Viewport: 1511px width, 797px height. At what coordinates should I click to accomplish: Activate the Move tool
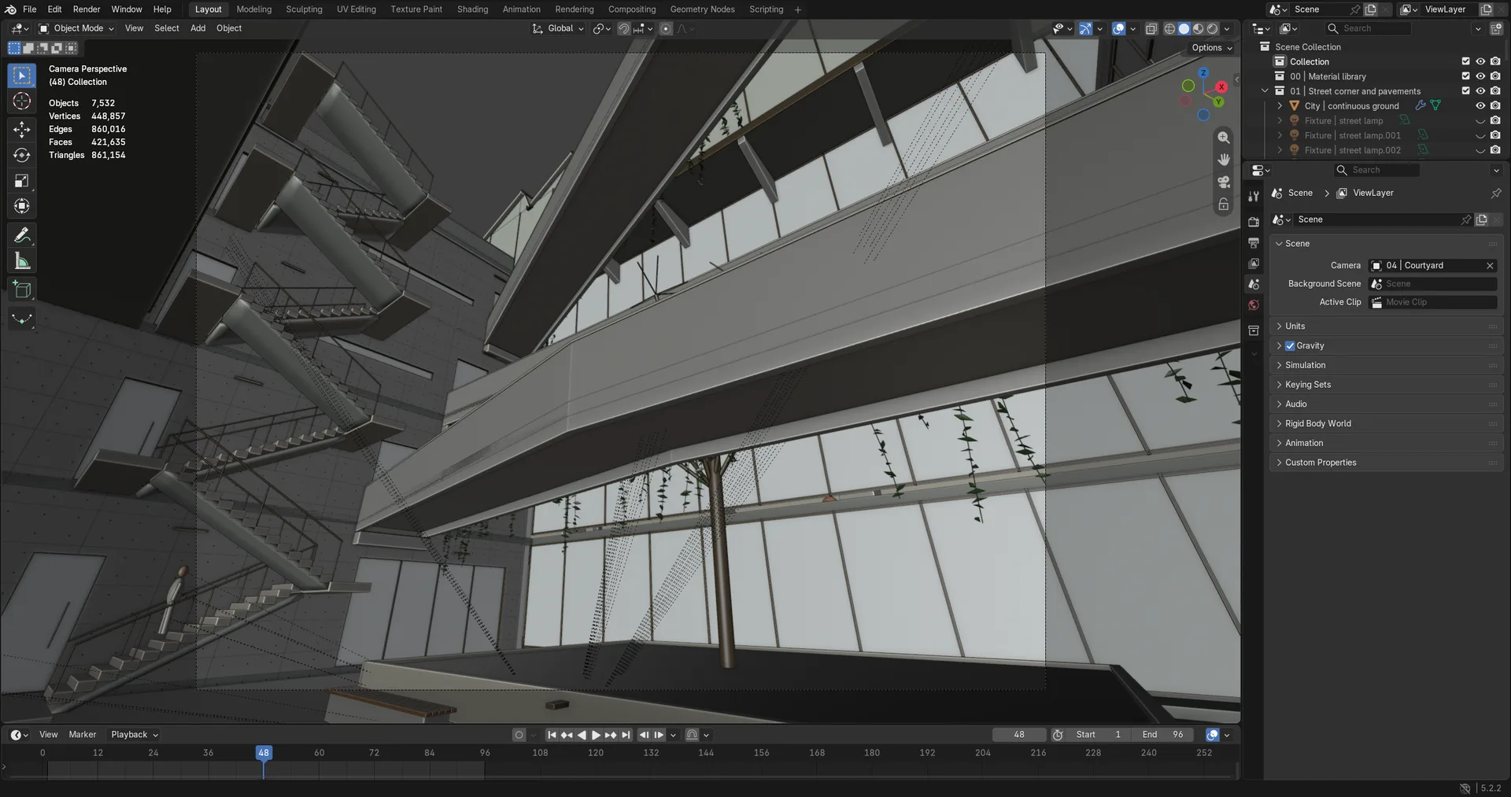point(22,129)
